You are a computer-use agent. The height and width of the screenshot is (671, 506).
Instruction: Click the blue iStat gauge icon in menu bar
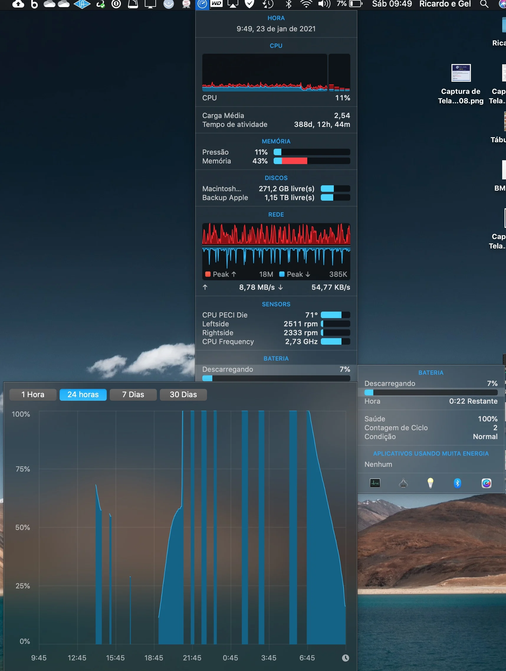202,4
